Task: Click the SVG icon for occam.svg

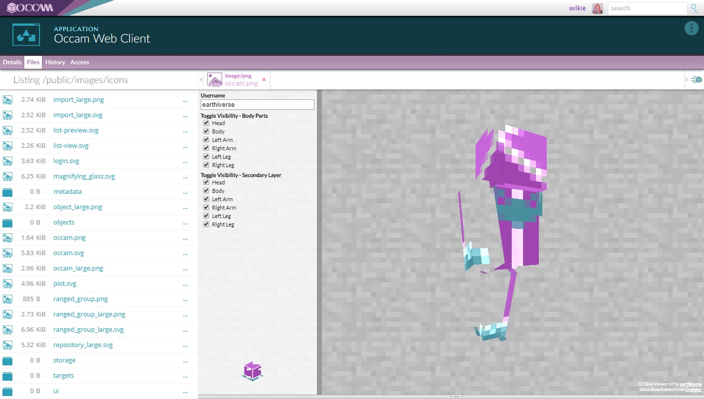Action: [7, 253]
